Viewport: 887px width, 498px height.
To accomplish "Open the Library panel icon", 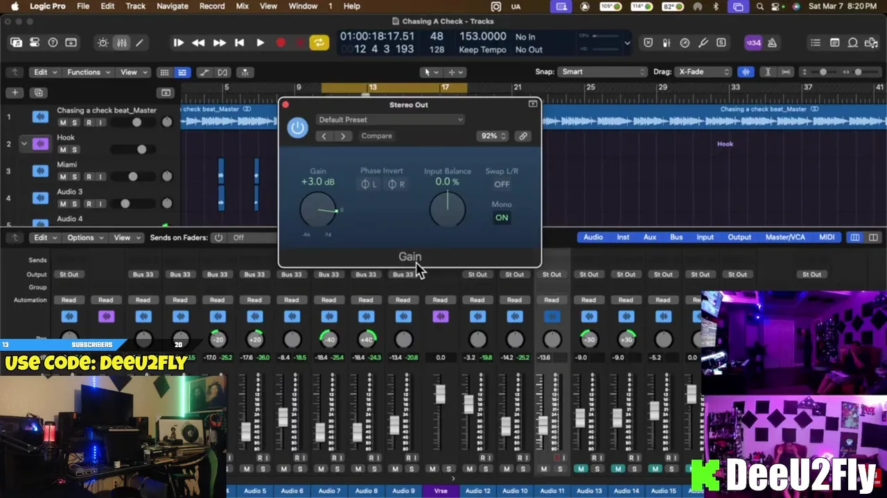I will click(16, 43).
